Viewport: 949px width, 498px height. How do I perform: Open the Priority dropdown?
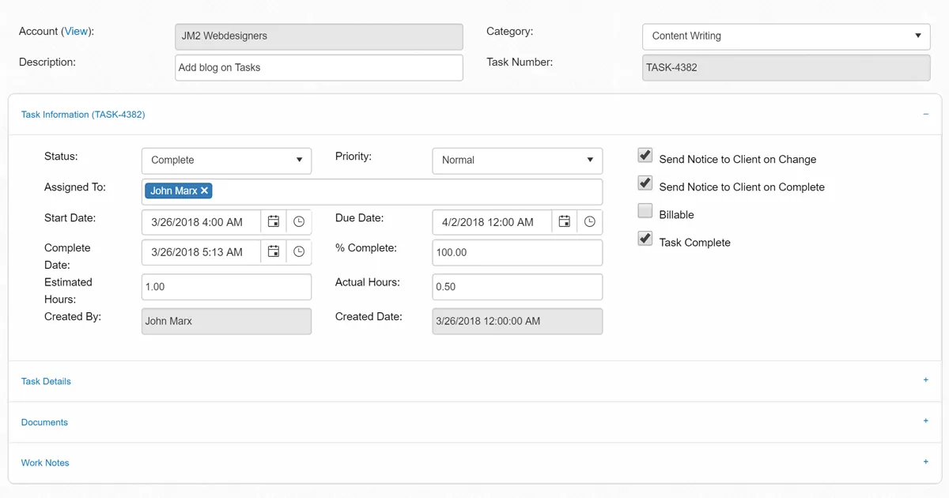click(517, 160)
